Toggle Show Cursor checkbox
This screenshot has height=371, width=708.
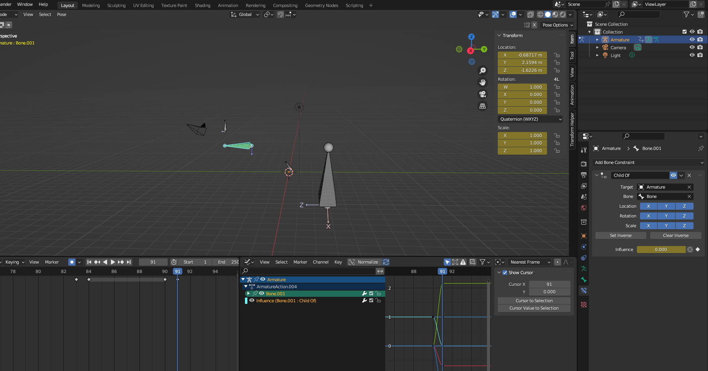point(505,273)
